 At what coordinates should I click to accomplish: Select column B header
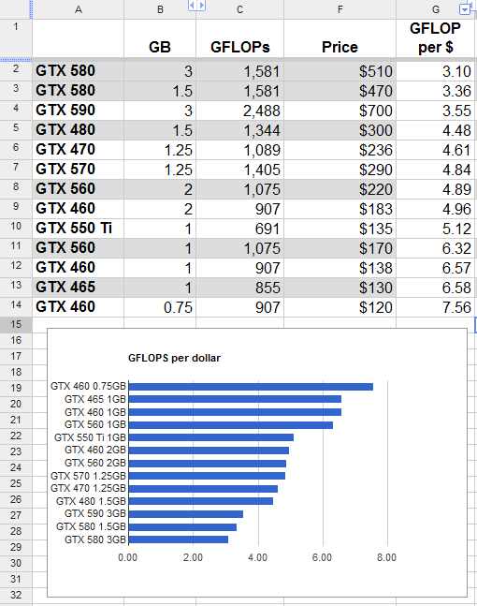click(160, 9)
